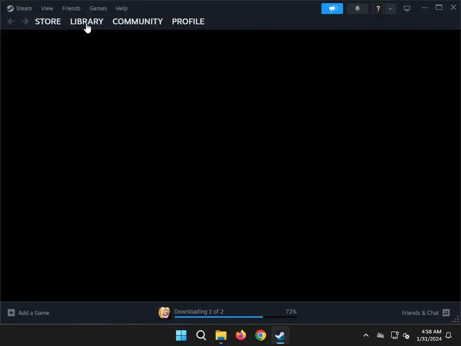
Task: Maximize the Steam window
Action: [438, 8]
